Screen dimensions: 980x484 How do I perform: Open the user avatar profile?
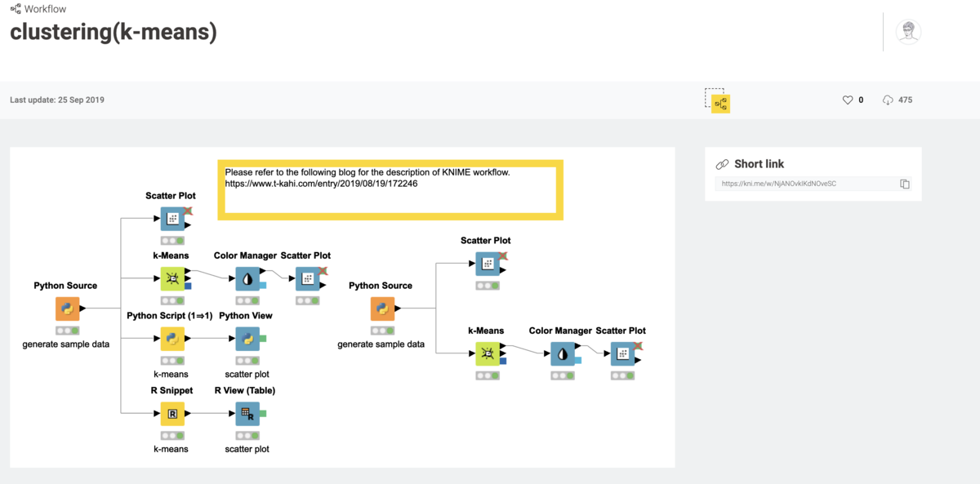tap(908, 32)
